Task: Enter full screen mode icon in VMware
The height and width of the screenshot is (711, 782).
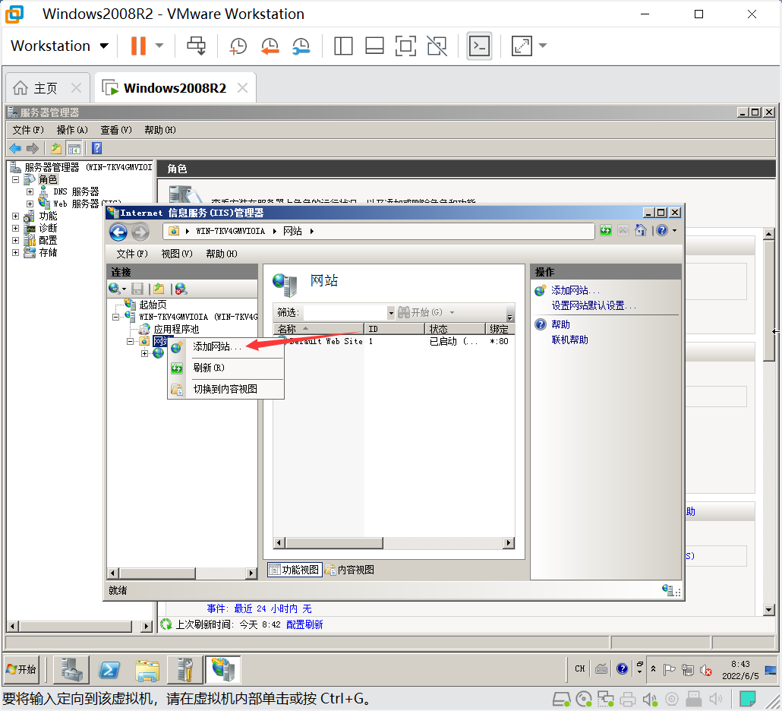Action: pos(405,46)
